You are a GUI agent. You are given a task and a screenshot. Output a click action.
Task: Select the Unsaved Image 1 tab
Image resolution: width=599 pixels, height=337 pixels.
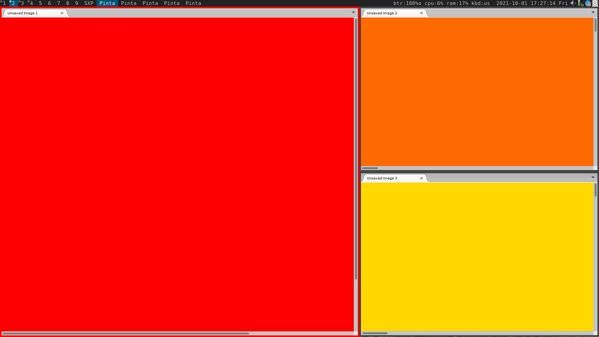point(22,13)
